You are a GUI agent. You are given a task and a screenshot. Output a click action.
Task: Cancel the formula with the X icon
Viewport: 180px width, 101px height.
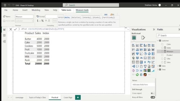pos(11,29)
